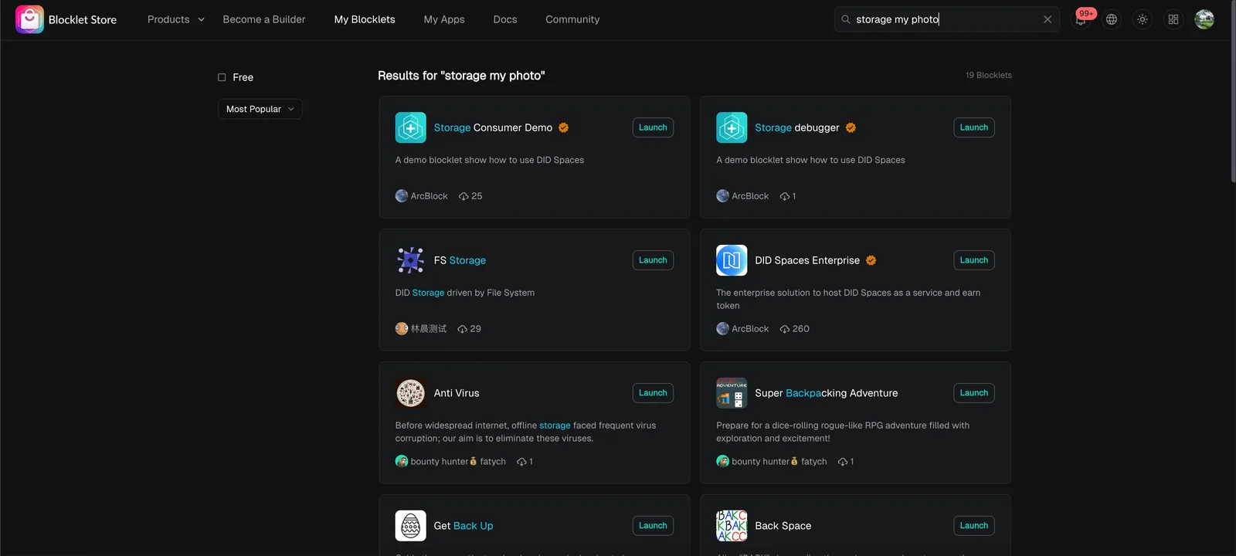The width and height of the screenshot is (1236, 556).
Task: Clear the search field with X
Action: point(1048,19)
